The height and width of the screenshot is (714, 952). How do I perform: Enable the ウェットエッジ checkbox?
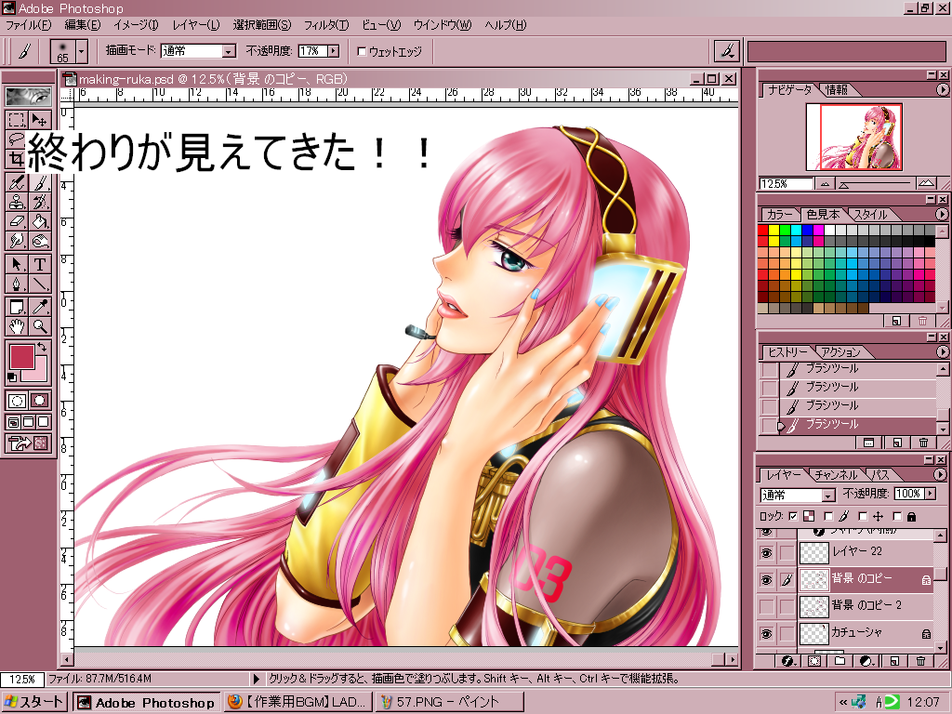(x=362, y=51)
